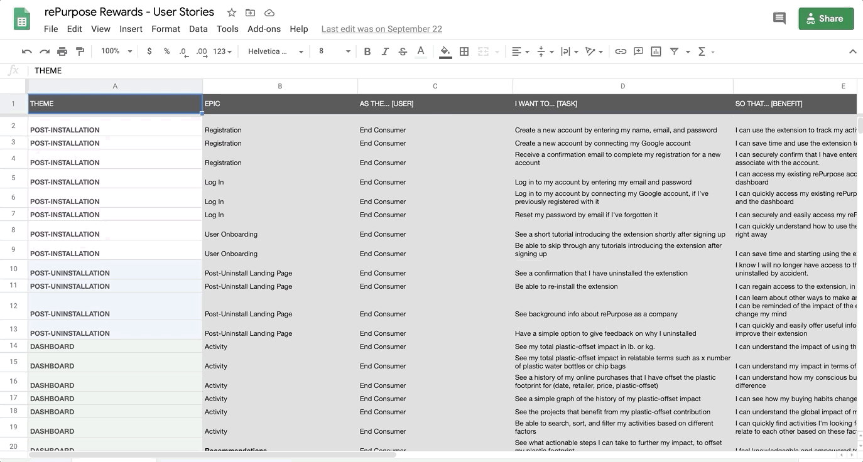The image size is (863, 462).
Task: Open Google Sheets home logo
Action: [22, 19]
